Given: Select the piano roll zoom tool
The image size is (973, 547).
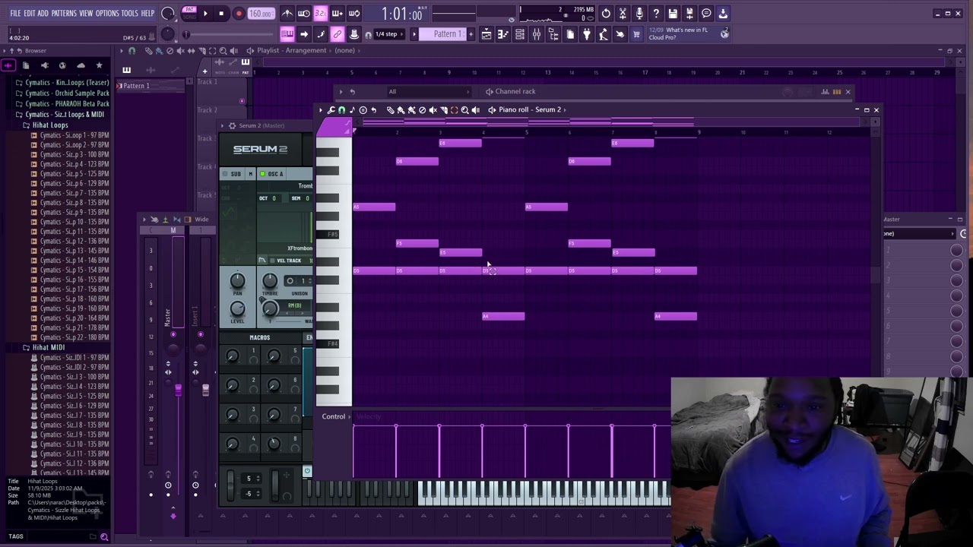Looking at the screenshot, I should tap(464, 110).
